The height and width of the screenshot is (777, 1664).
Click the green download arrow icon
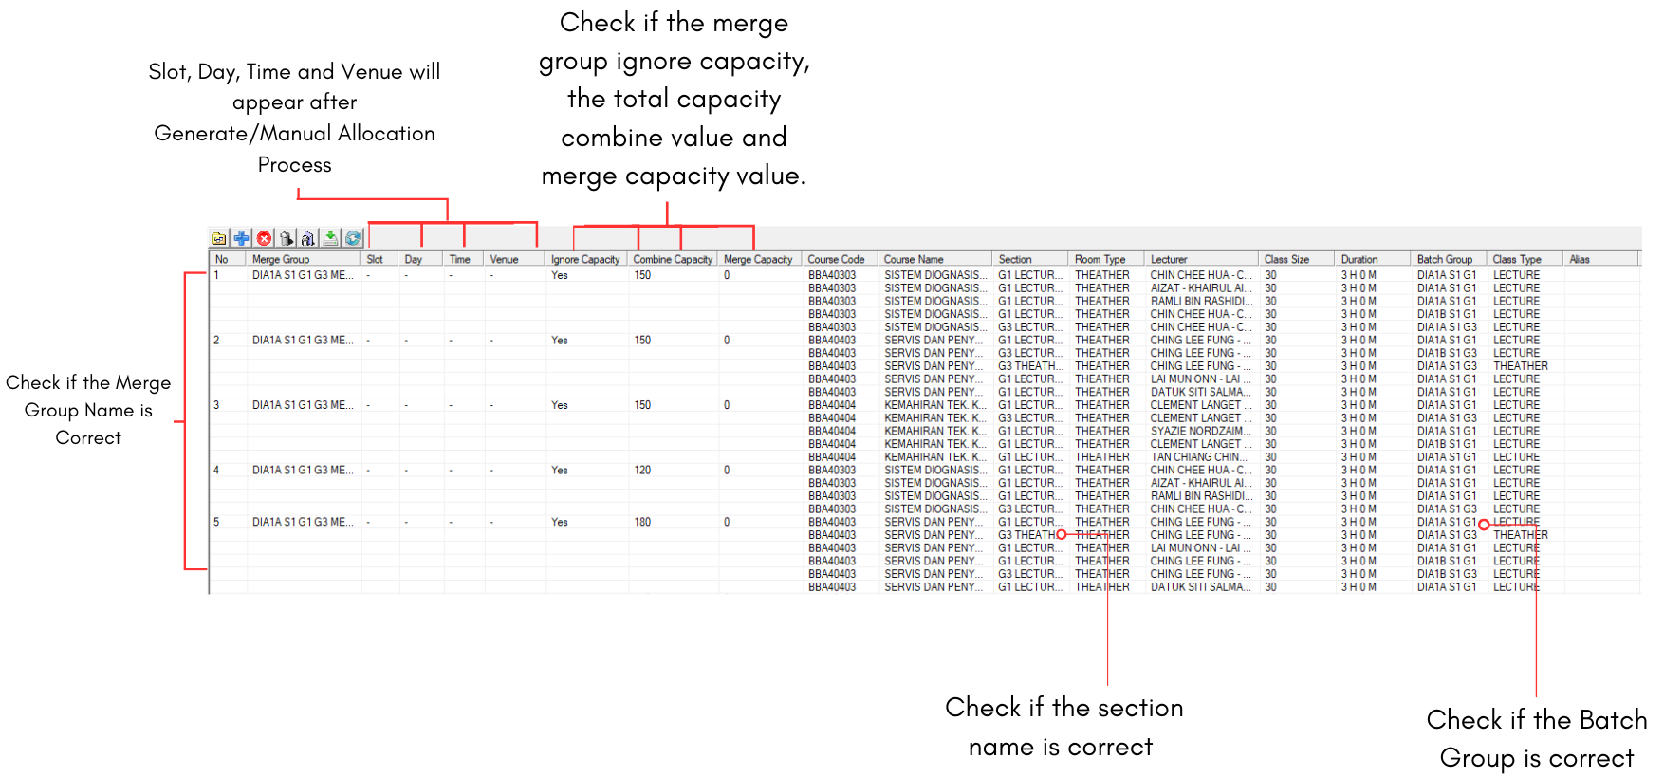(330, 238)
